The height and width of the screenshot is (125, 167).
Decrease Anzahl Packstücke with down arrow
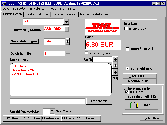[x=52, y=113]
